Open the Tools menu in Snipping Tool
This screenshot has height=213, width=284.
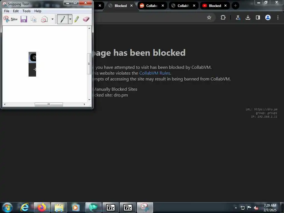[x=26, y=11]
